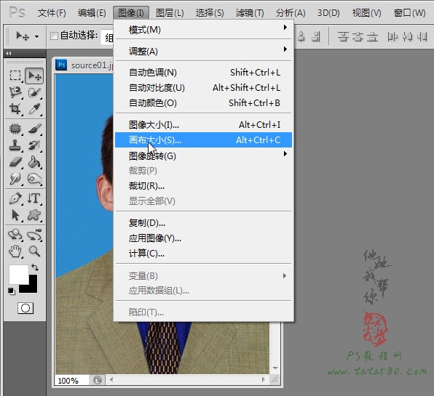Apply 自动对比度(U) from Image menu
This screenshot has width=434, height=396.
click(203, 88)
